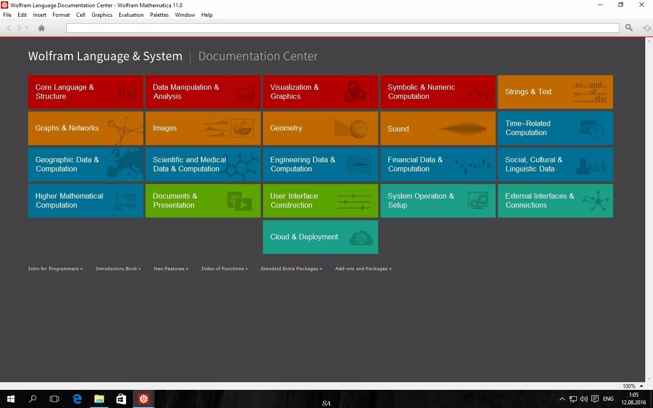This screenshot has height=408, width=653.
Task: Open Geographic Data & Computation tile
Action: click(86, 165)
